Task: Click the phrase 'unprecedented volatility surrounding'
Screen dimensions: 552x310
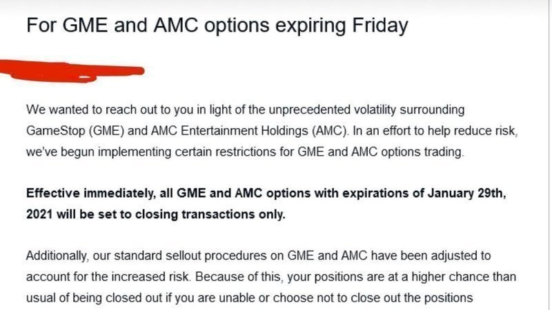Action: pyautogui.click(x=366, y=110)
